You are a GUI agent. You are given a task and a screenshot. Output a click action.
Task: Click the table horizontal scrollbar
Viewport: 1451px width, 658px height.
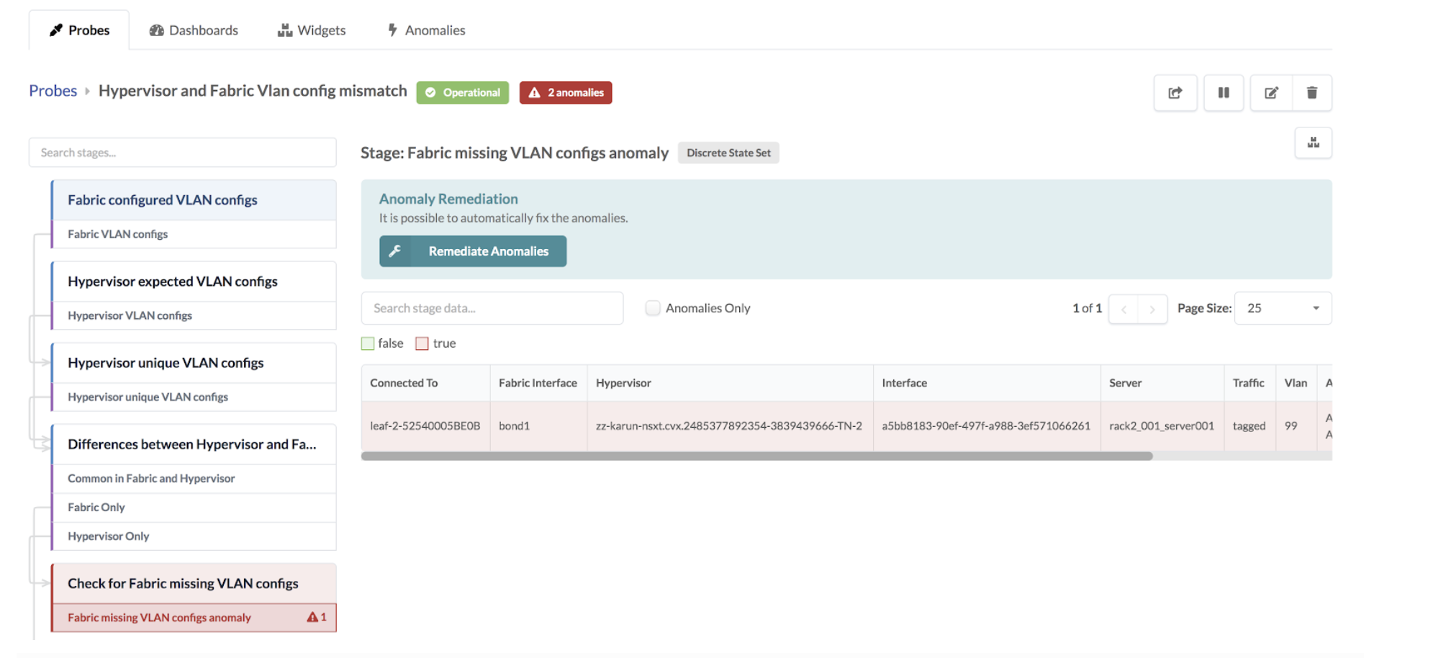click(757, 456)
